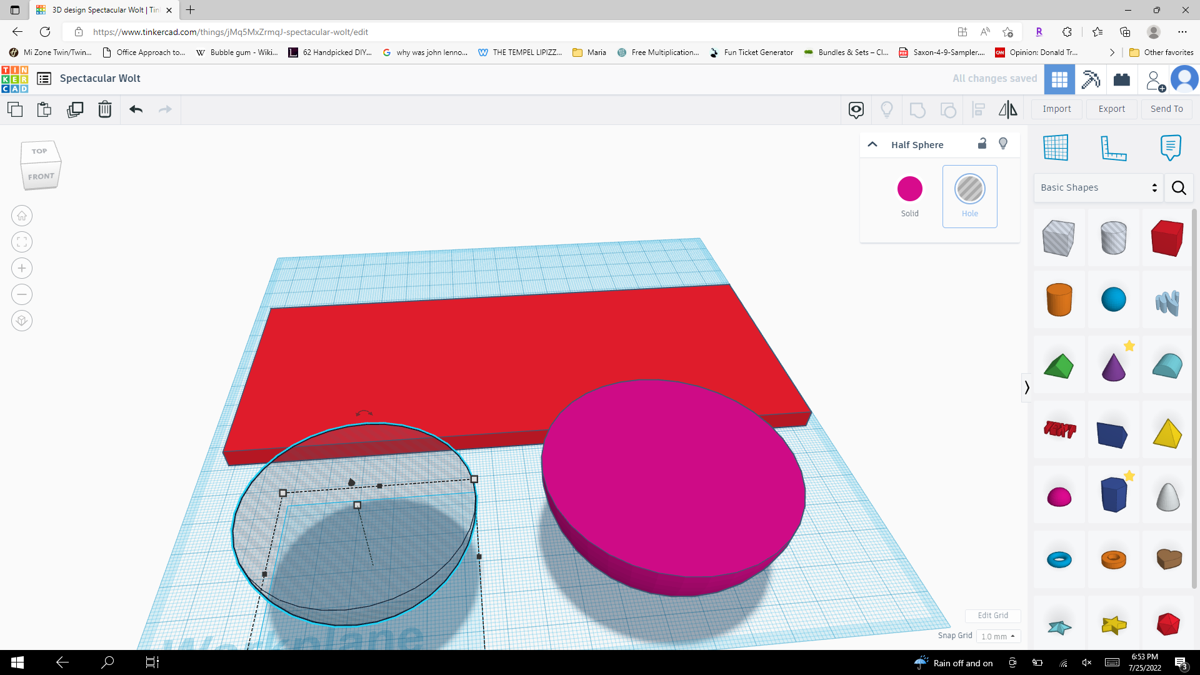Open the Basic Shapes category dropdown

click(1099, 187)
